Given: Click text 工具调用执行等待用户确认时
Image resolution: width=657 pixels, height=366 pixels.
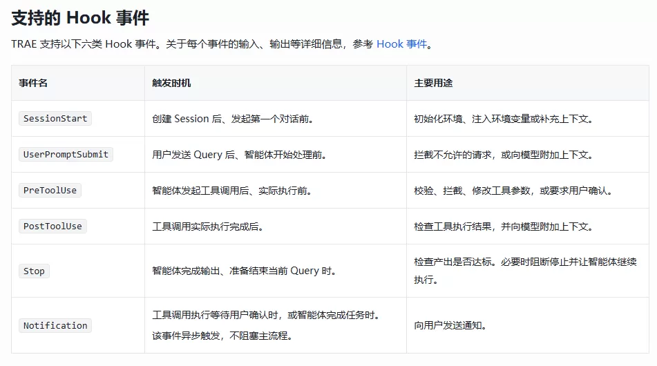Looking at the screenshot, I should pos(215,315).
